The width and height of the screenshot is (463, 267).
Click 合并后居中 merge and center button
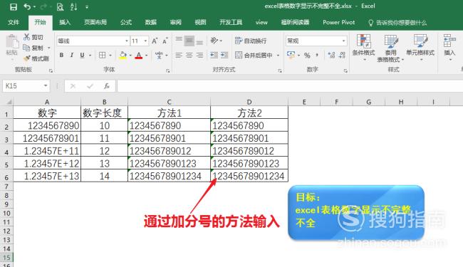click(x=254, y=55)
